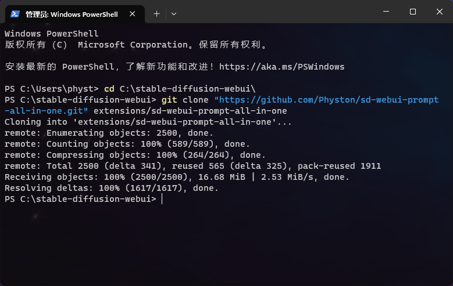Expand the new tab profile dropdown chevron
The image size is (453, 286).
click(x=173, y=13)
